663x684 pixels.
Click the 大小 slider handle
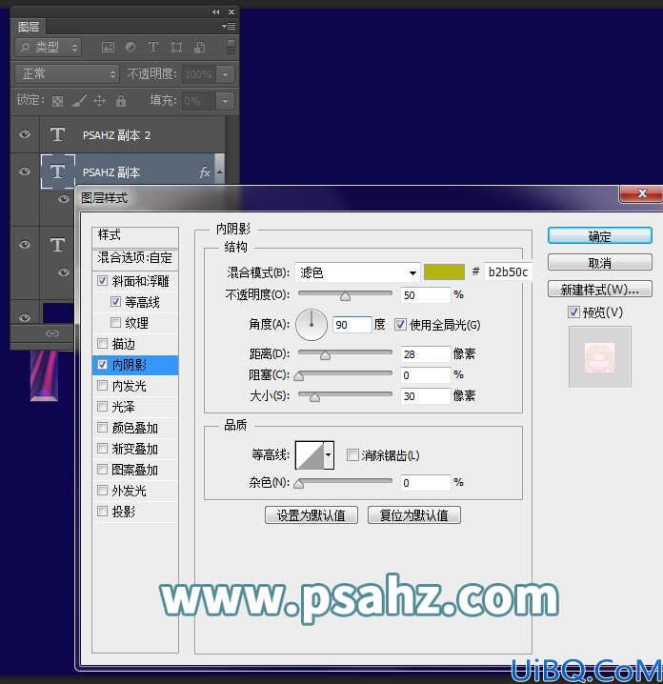[x=314, y=397]
